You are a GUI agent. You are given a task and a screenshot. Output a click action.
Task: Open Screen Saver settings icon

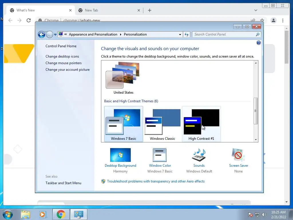(x=238, y=155)
